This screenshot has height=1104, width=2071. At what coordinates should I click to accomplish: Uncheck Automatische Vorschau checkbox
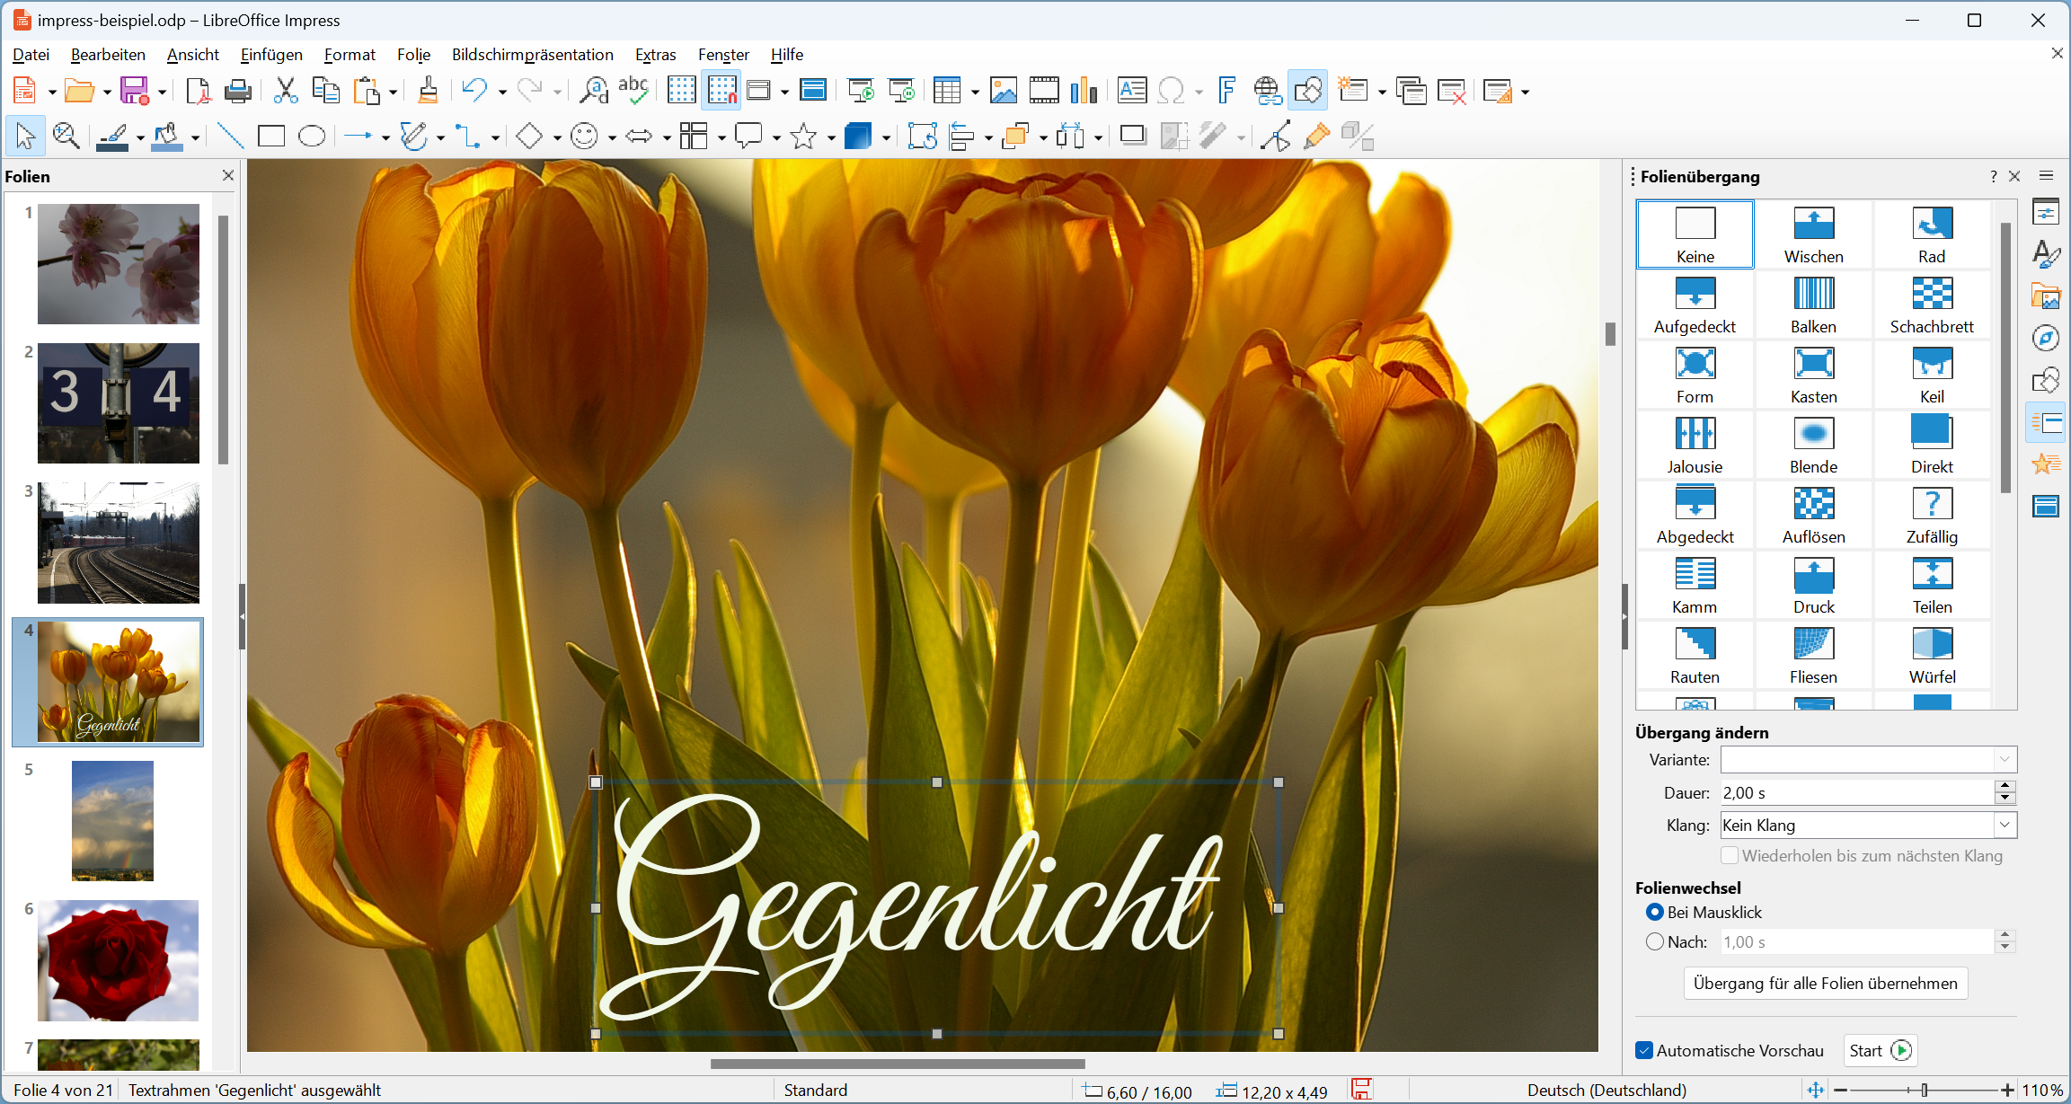coord(1644,1050)
